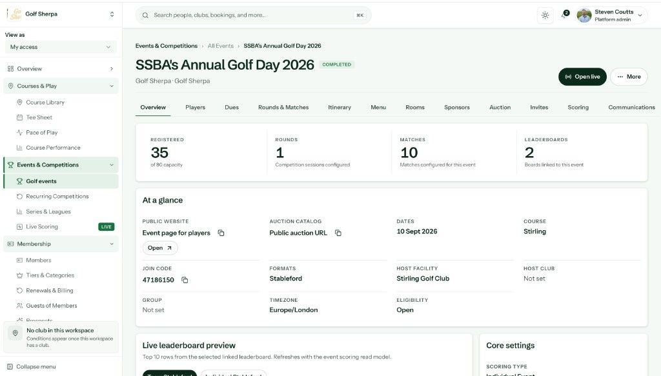This screenshot has width=661, height=376.
Task: Click the Series & Leagues chart icon
Action: point(19,212)
